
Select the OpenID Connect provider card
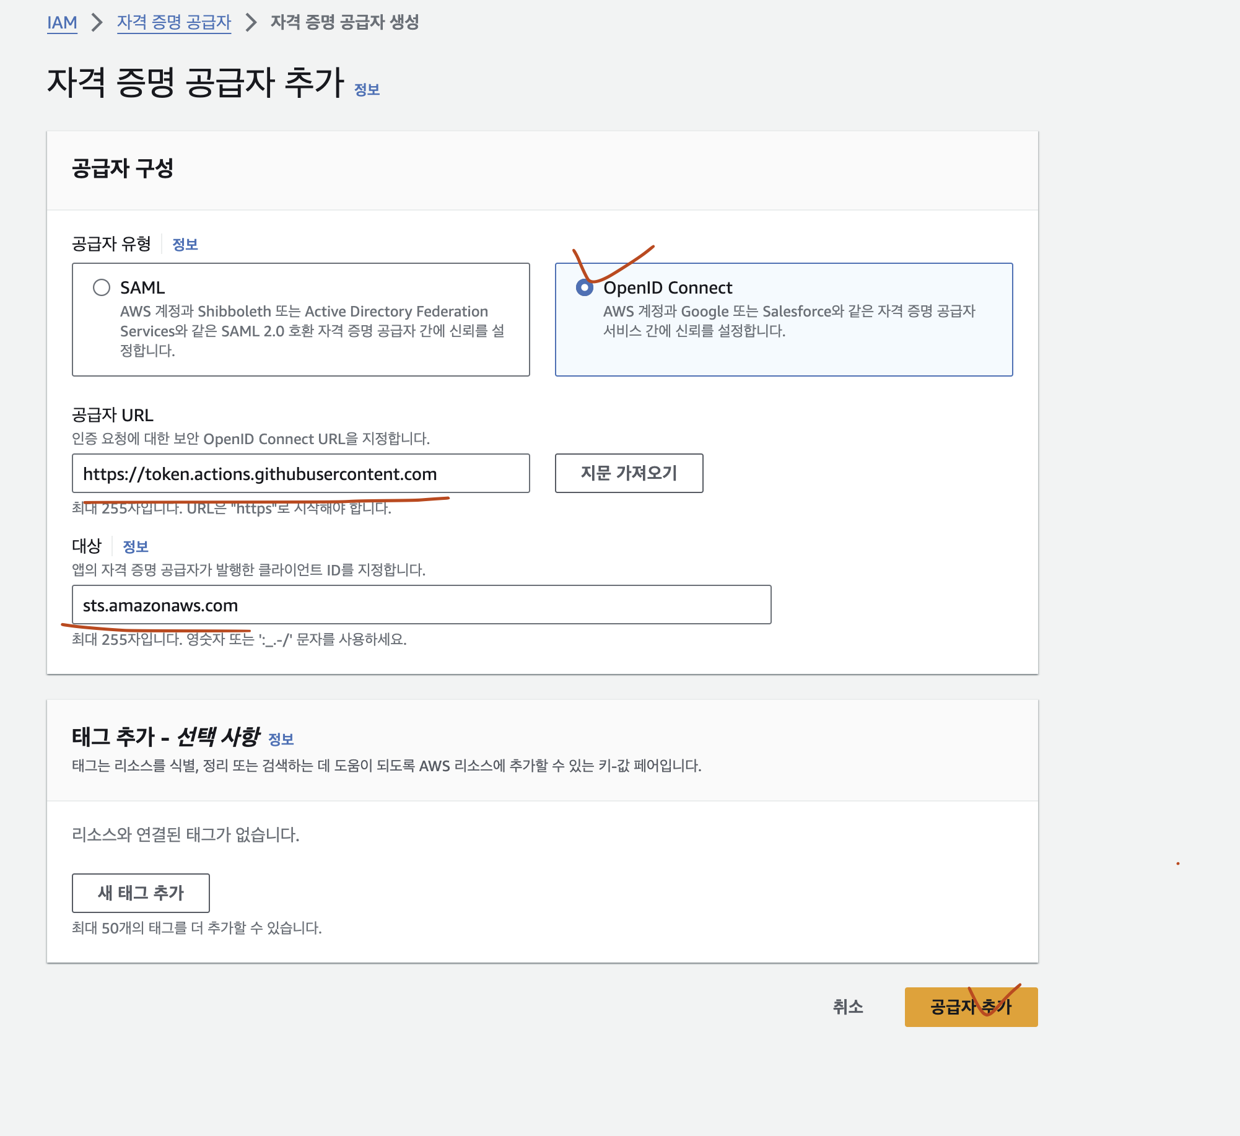[x=784, y=319]
